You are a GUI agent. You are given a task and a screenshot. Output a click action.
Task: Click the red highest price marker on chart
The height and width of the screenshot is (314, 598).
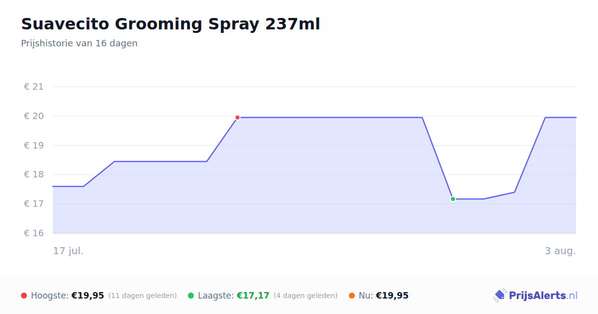[237, 118]
